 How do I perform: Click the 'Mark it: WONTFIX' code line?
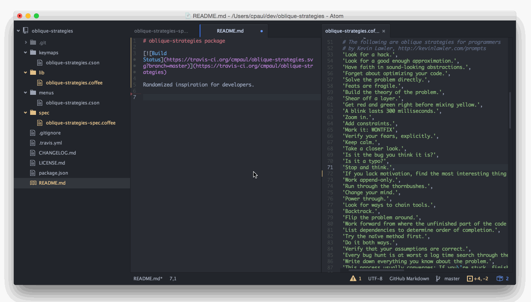coord(369,130)
